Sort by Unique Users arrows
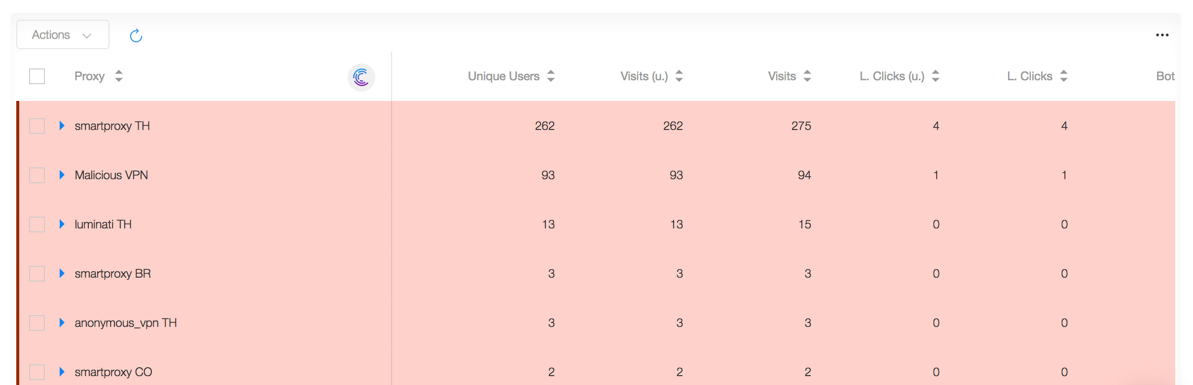 (551, 76)
